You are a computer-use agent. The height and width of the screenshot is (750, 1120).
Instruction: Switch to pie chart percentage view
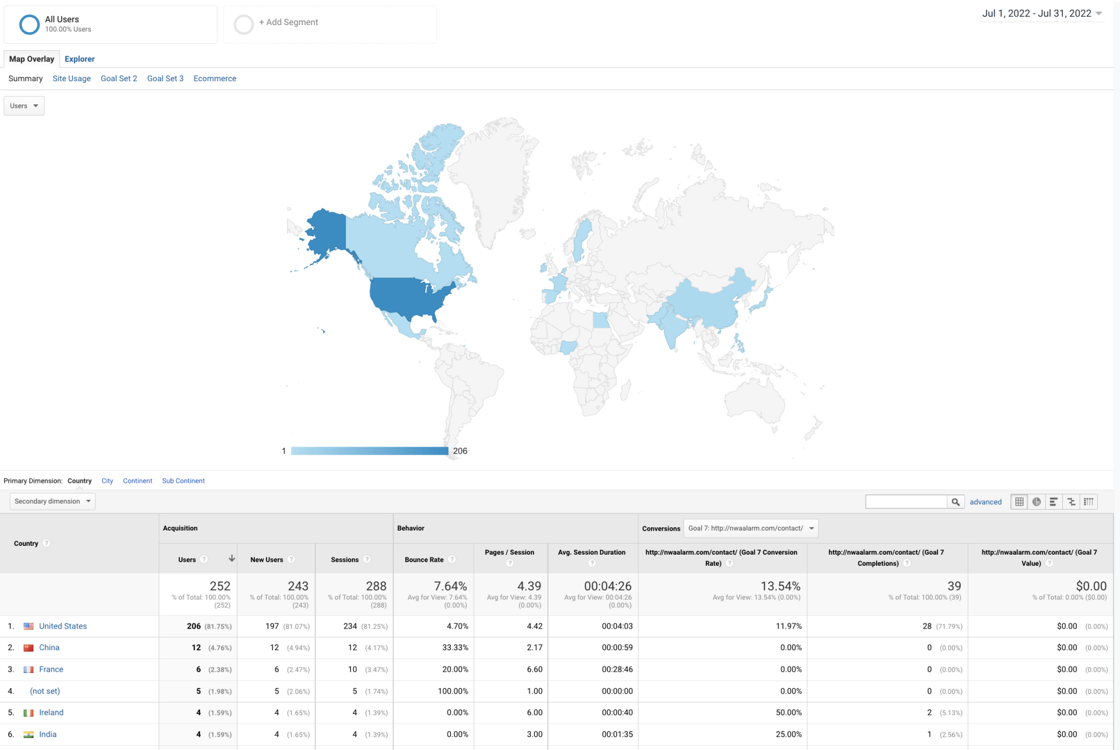point(1037,502)
